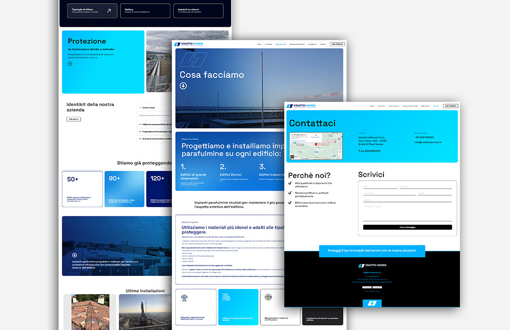Click the info@colettoemonesi.it email link
This screenshot has width=510, height=330.
point(428,142)
